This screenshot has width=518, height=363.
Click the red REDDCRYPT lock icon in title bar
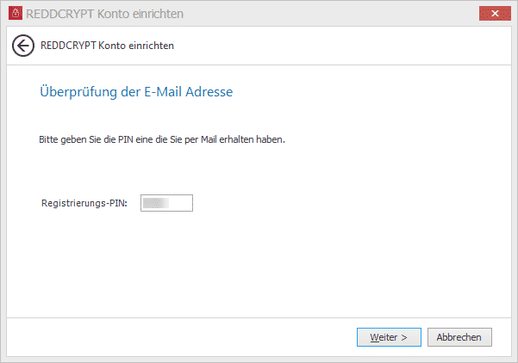(16, 13)
